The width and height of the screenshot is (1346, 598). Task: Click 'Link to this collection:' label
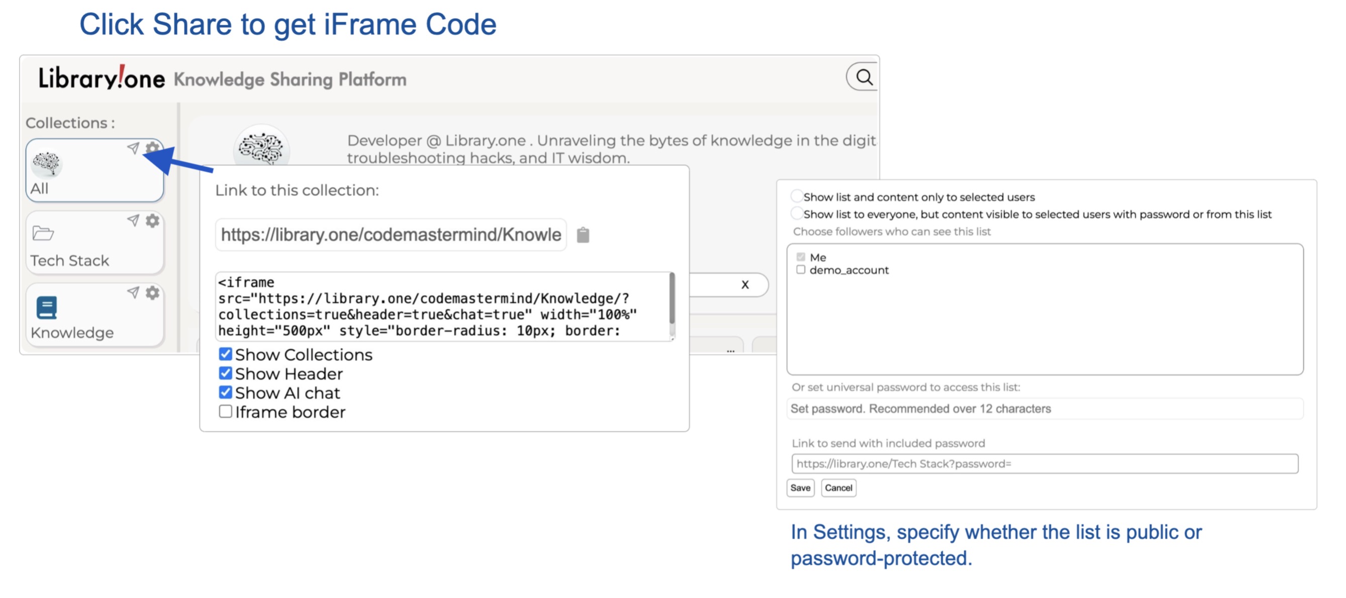pyautogui.click(x=297, y=190)
